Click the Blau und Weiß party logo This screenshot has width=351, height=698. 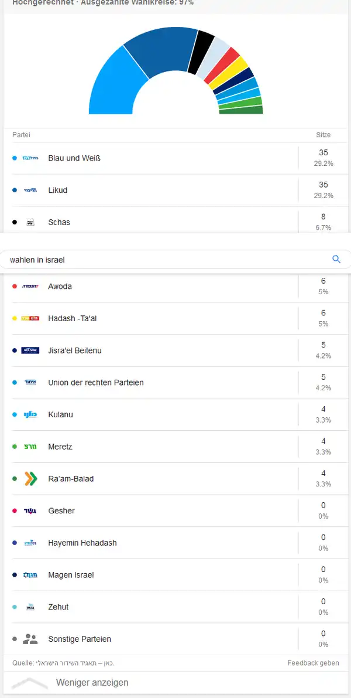pos(30,158)
